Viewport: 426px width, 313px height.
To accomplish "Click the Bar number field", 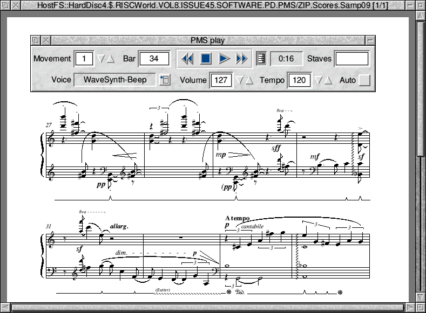I will tap(154, 59).
